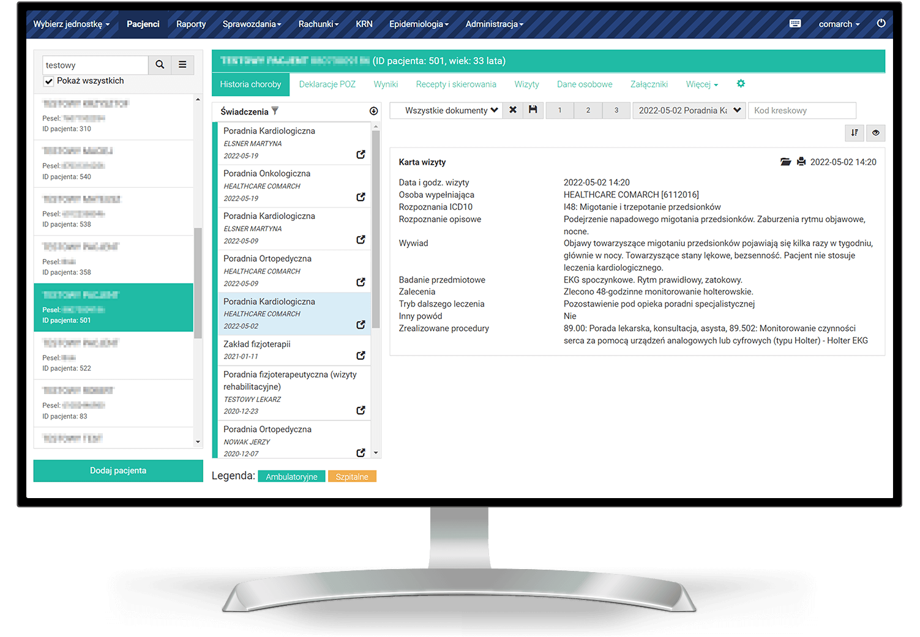
Task: Open the Epidemiologia menu
Action: [419, 24]
